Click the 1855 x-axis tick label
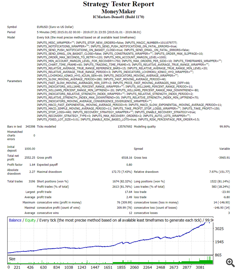 121,267
